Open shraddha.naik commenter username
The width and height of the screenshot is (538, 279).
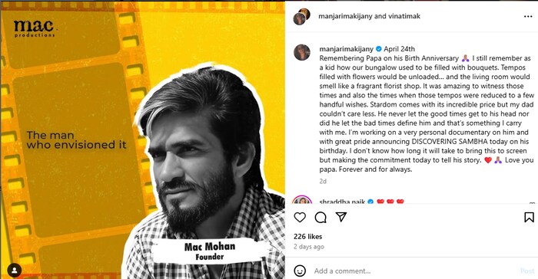click(342, 202)
